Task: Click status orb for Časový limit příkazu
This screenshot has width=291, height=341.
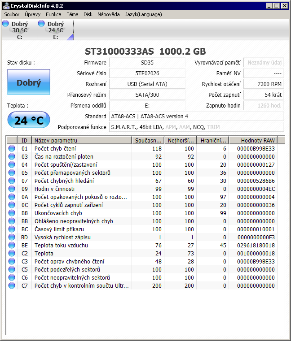Action: 12,229
